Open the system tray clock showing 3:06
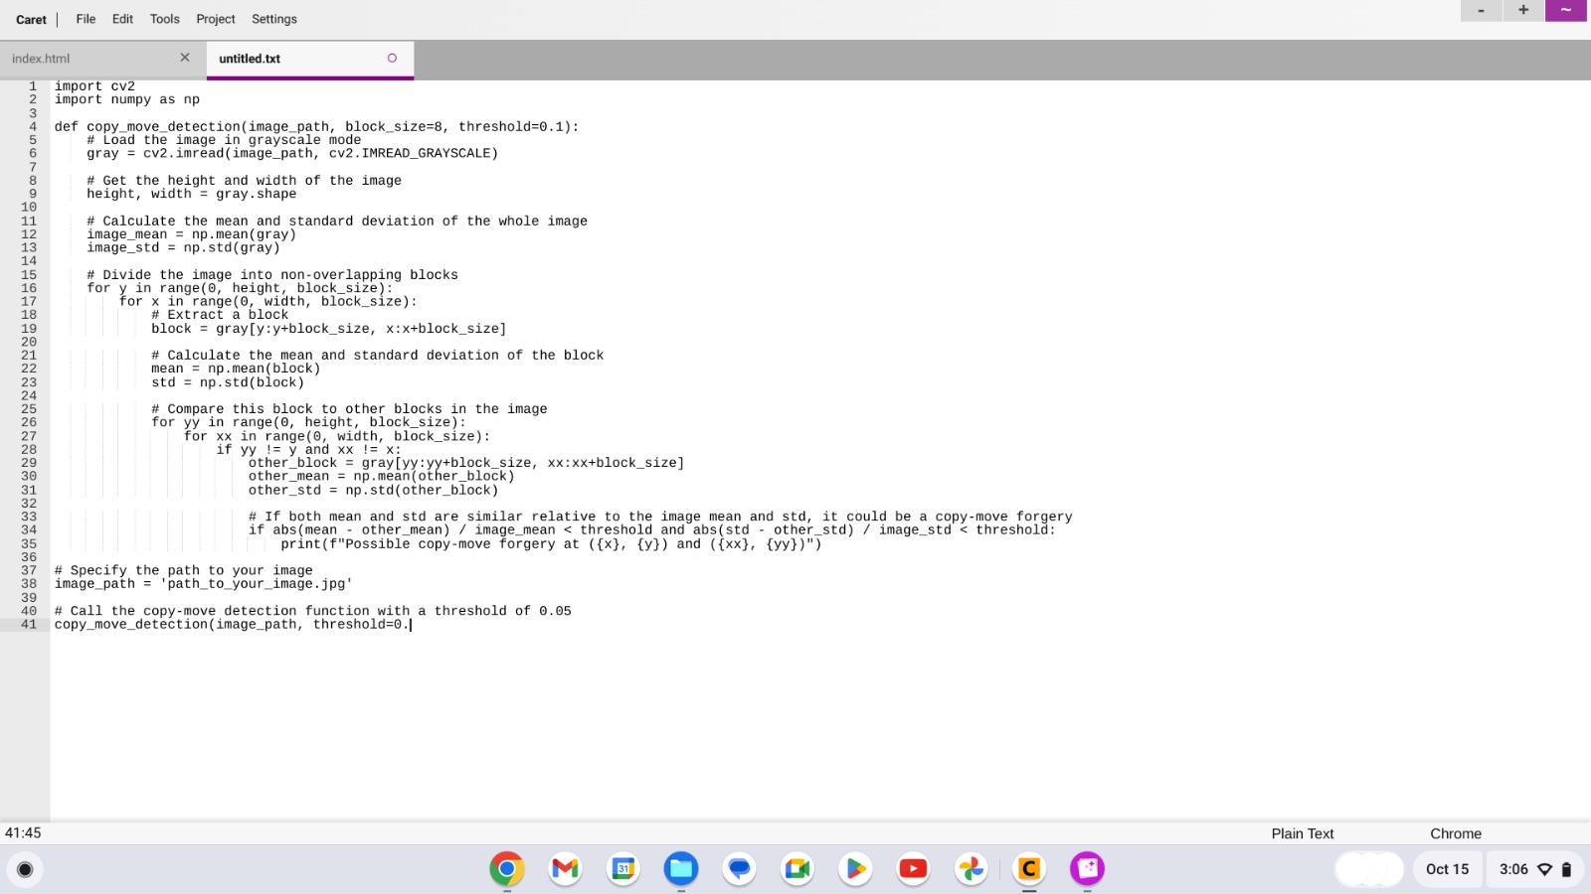The height and width of the screenshot is (894, 1591). 1514,868
